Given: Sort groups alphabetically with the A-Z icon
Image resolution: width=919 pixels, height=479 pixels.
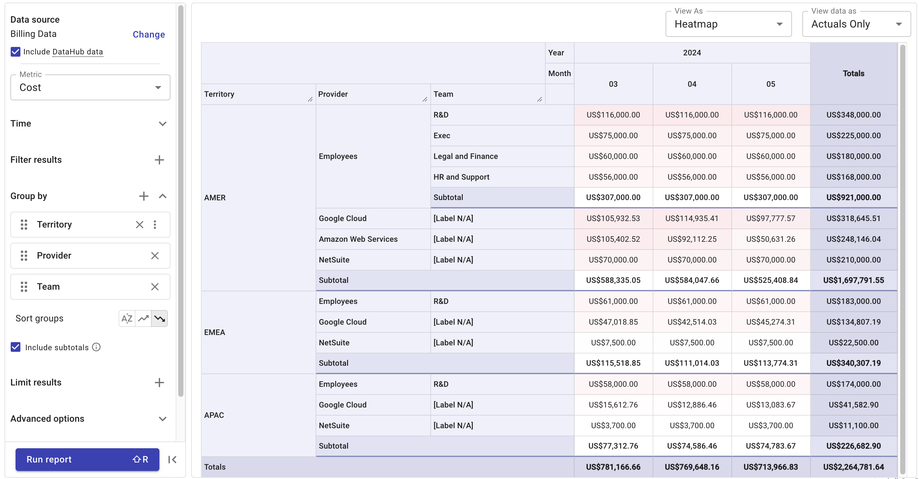Looking at the screenshot, I should tap(127, 318).
